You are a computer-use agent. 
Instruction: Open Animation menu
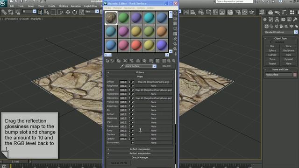coord(76,6)
